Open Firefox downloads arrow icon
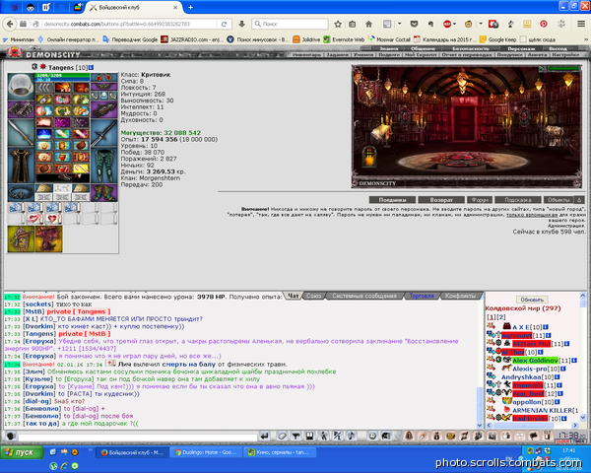Image resolution: width=591 pixels, height=473 pixels. [241, 24]
